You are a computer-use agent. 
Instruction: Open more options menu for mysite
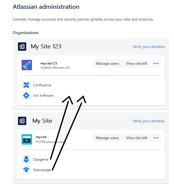click(x=156, y=138)
